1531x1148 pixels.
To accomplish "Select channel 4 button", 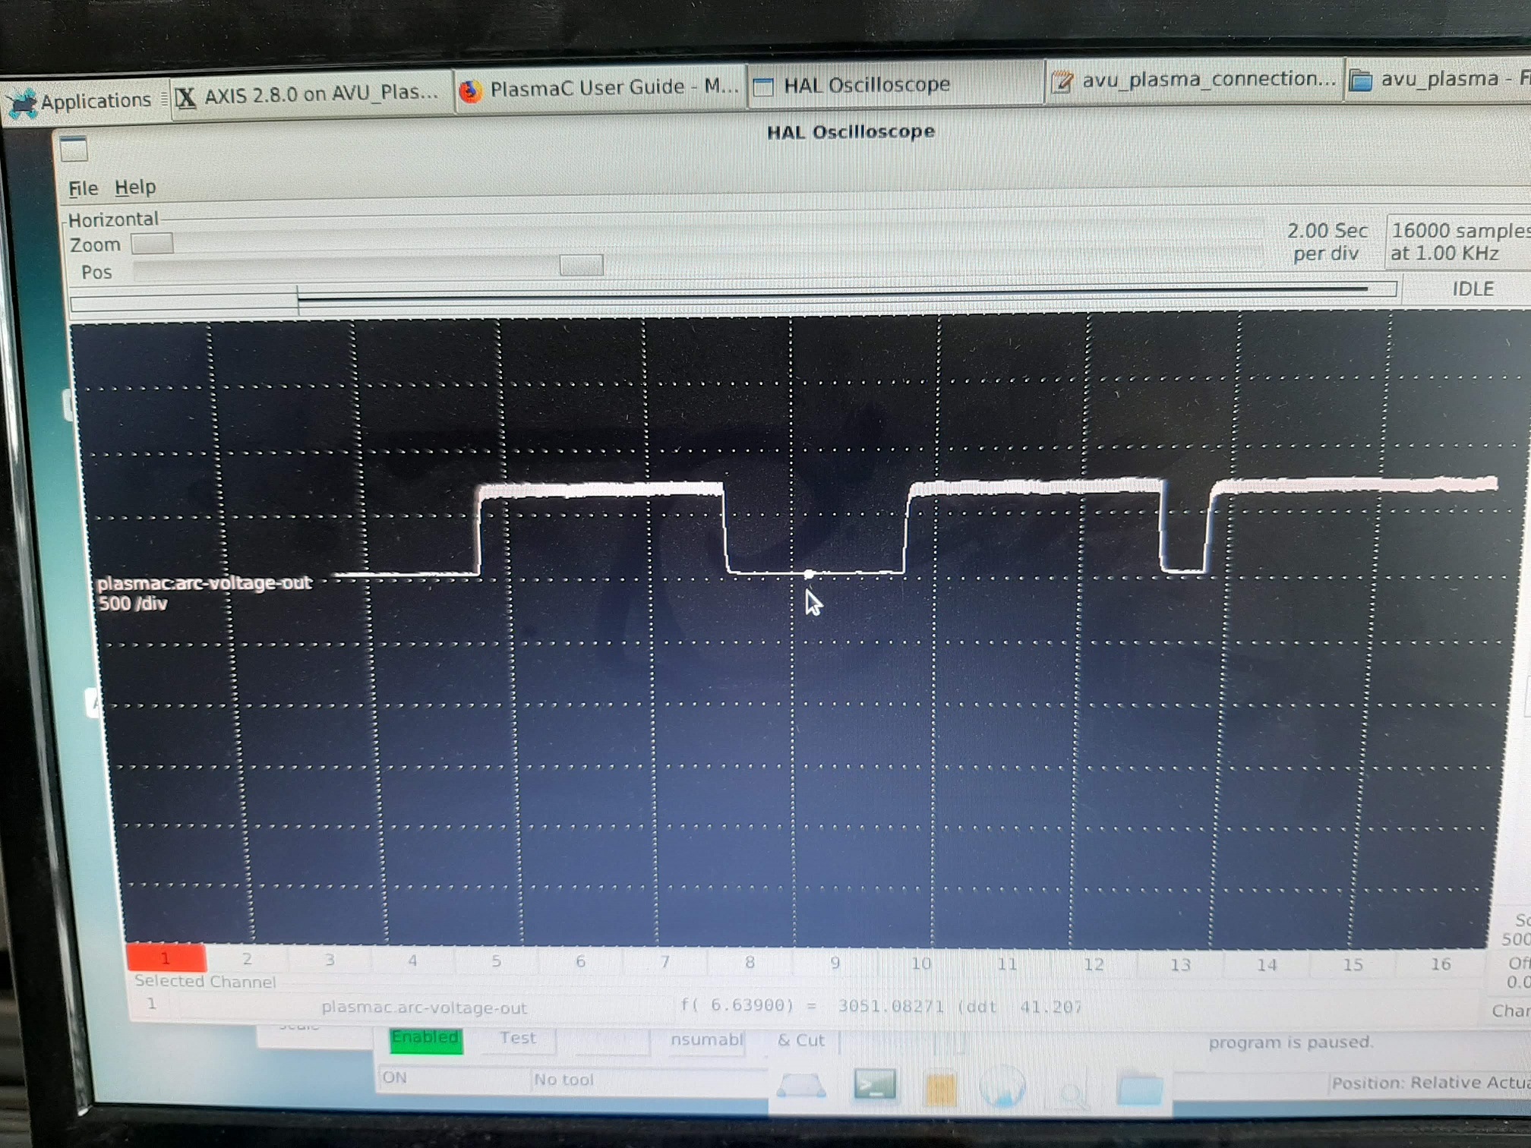I will pos(412,960).
